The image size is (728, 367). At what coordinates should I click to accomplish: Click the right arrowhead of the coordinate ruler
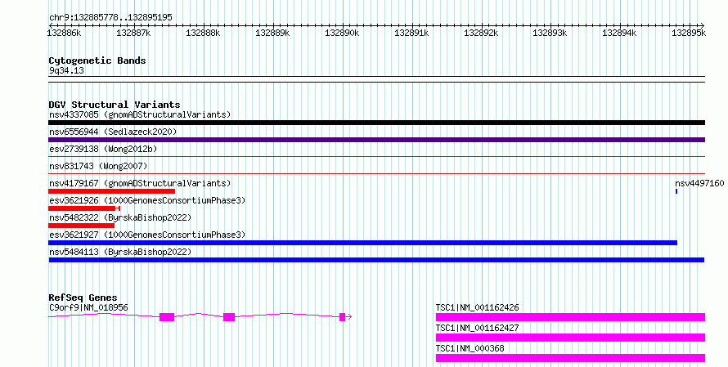pyautogui.click(x=702, y=25)
